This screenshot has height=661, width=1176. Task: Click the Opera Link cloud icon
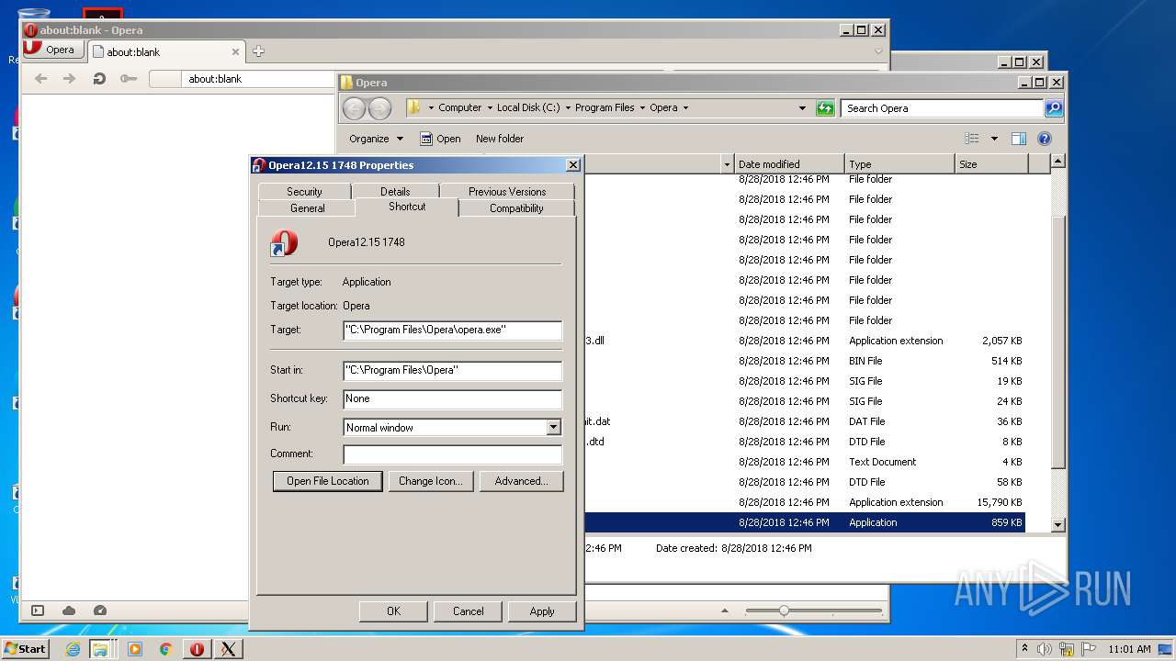[69, 611]
